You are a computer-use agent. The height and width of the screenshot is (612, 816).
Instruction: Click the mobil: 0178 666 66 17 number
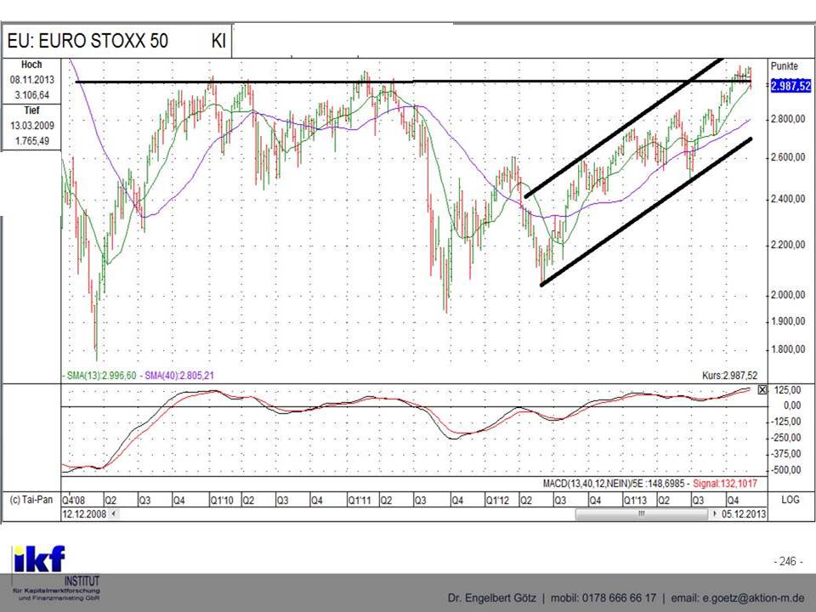point(603,598)
